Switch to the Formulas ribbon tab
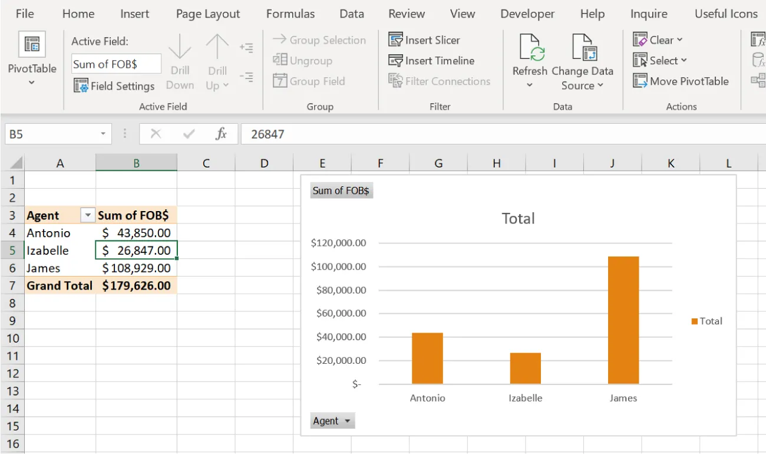 pyautogui.click(x=290, y=13)
